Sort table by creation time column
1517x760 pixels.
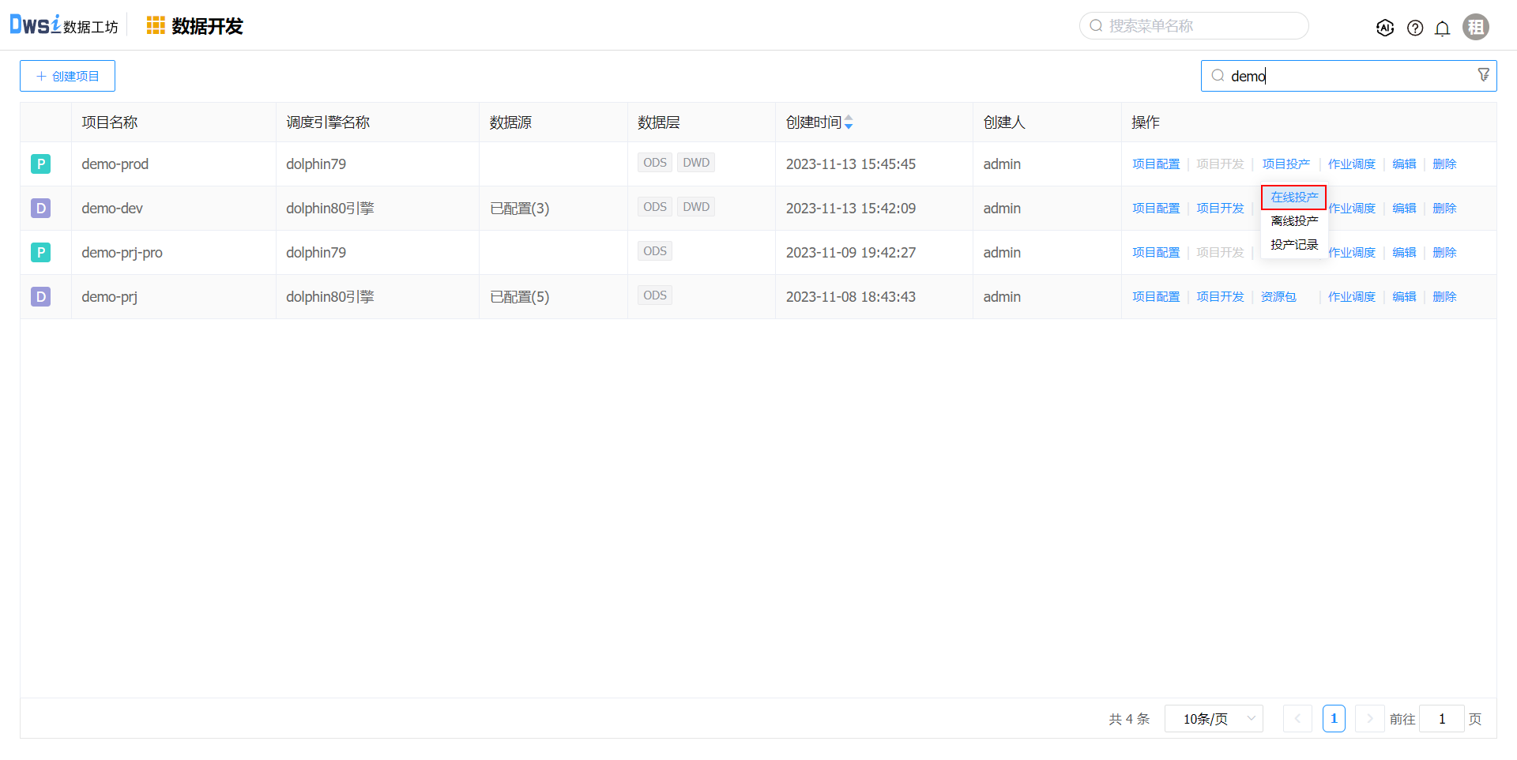click(x=848, y=122)
